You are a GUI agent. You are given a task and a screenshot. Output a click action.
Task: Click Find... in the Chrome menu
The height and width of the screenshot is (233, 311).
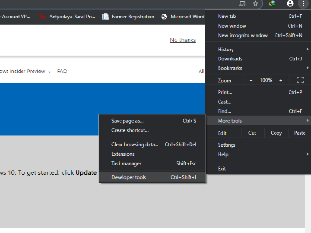tap(258, 111)
